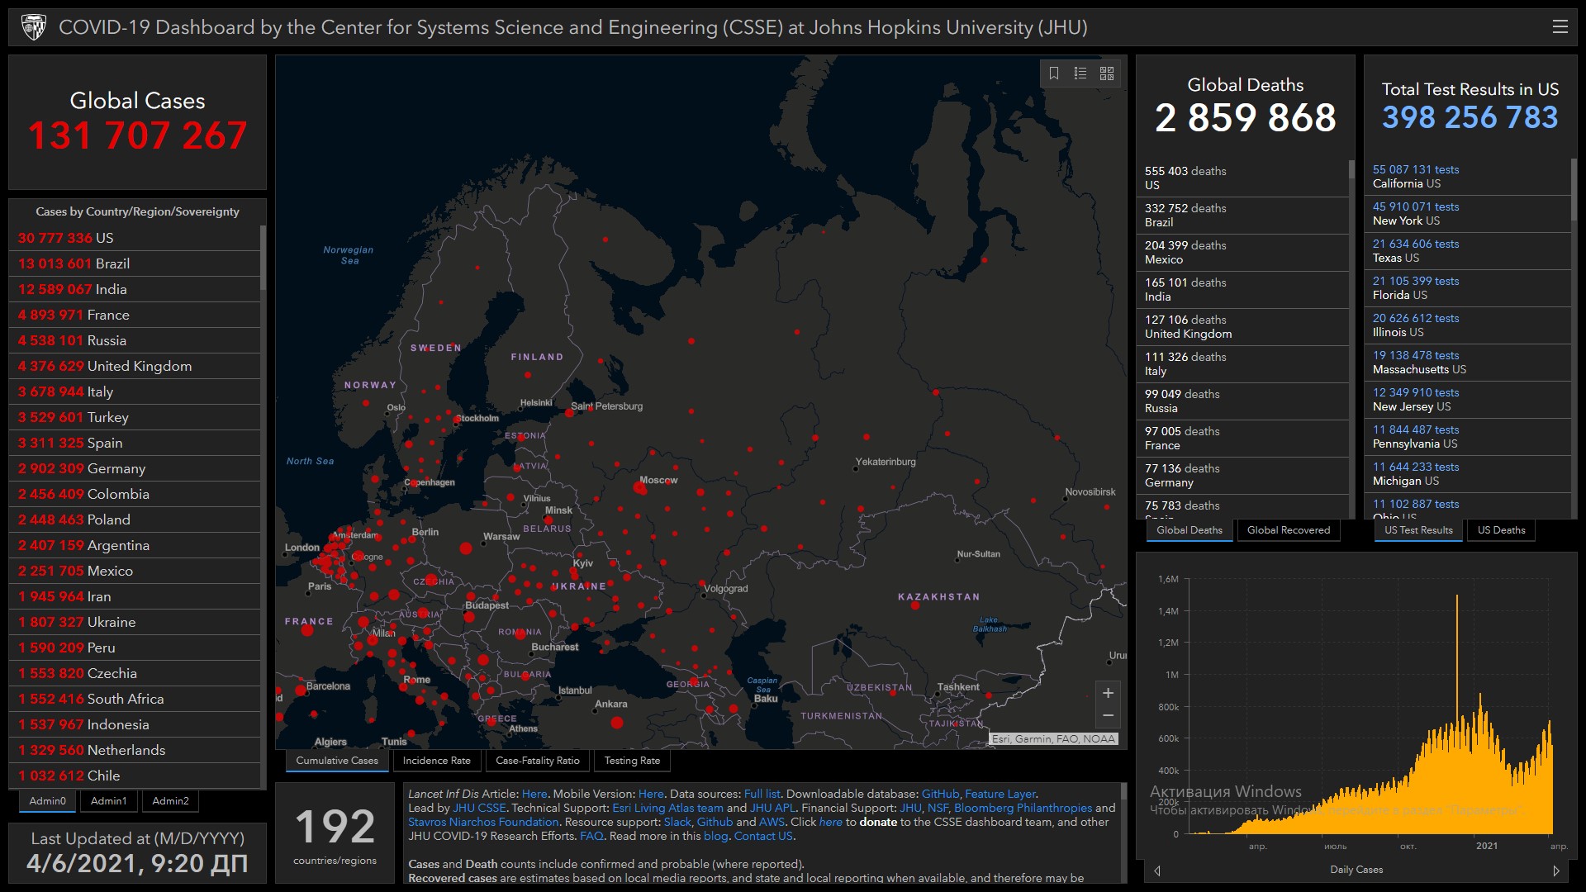Select the Admin2 level tab
Image resolution: width=1586 pixels, height=892 pixels.
[x=170, y=801]
